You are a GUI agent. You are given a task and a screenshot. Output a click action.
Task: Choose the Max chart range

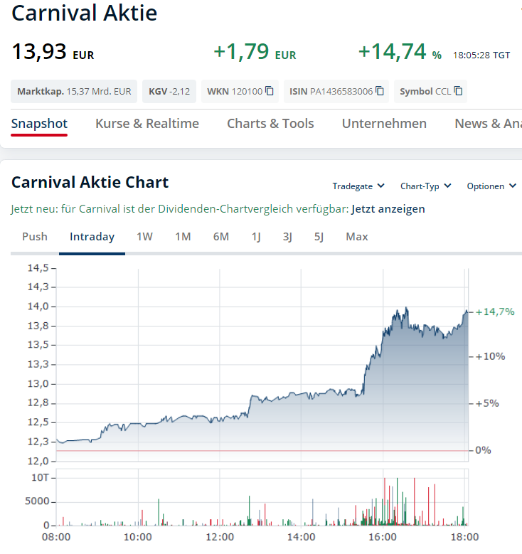[357, 237]
